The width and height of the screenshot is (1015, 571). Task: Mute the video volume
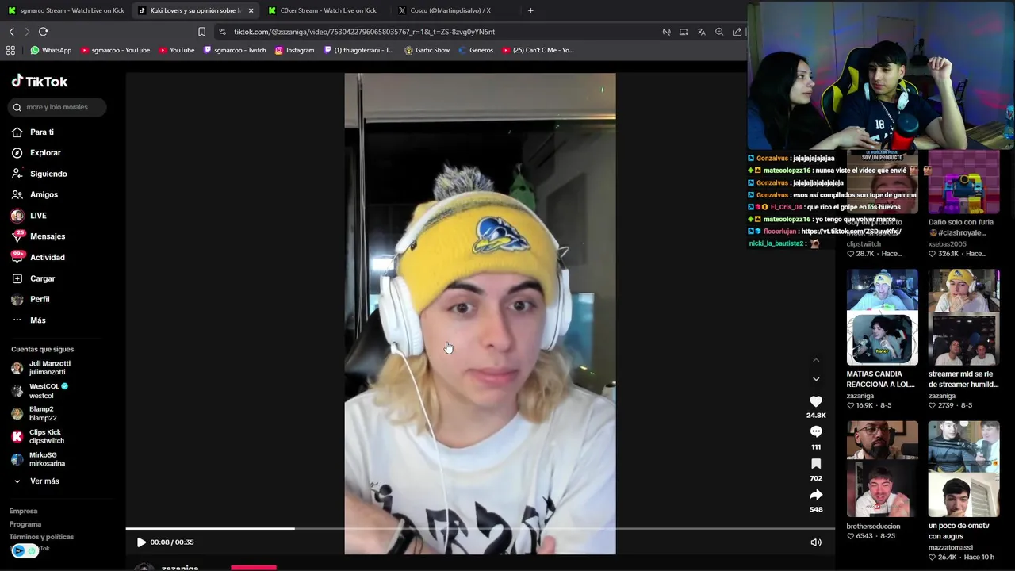coord(816,542)
